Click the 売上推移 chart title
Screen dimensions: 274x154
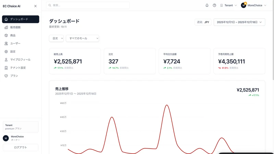tap(62, 89)
